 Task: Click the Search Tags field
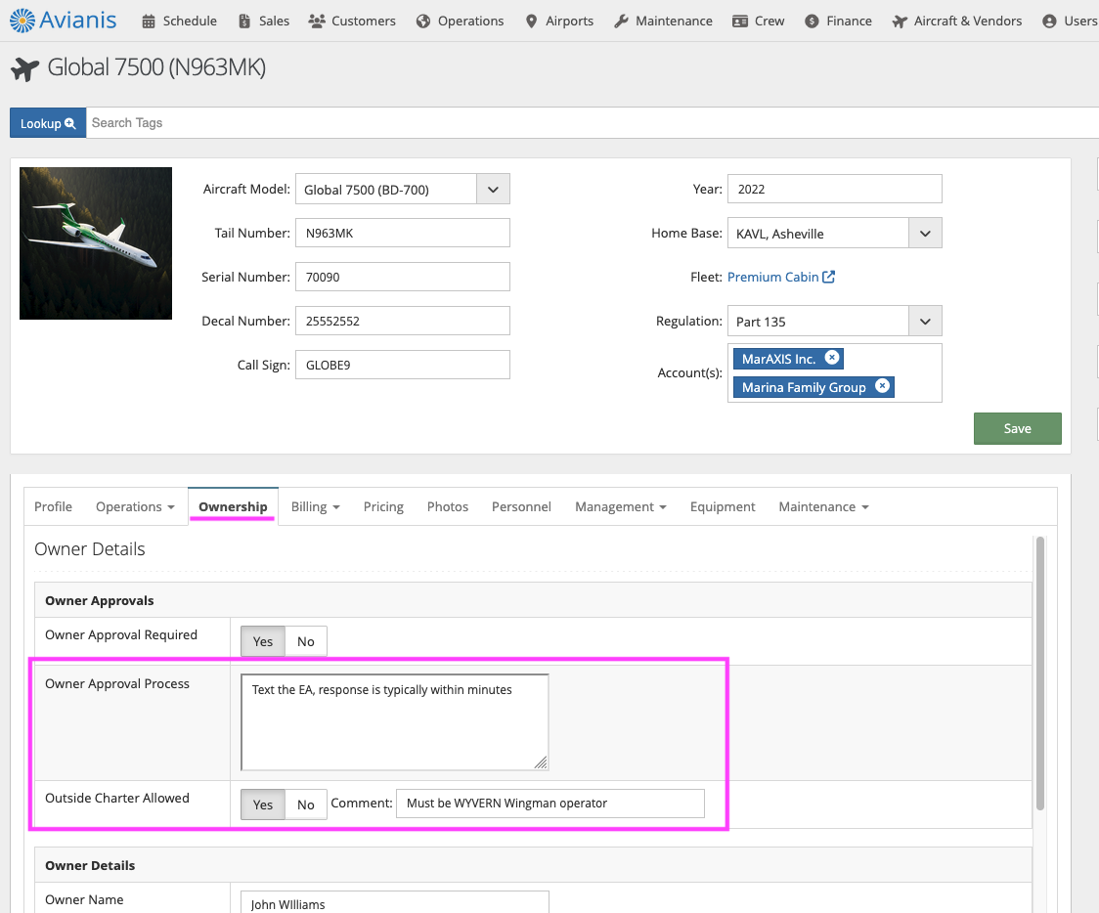[593, 122]
